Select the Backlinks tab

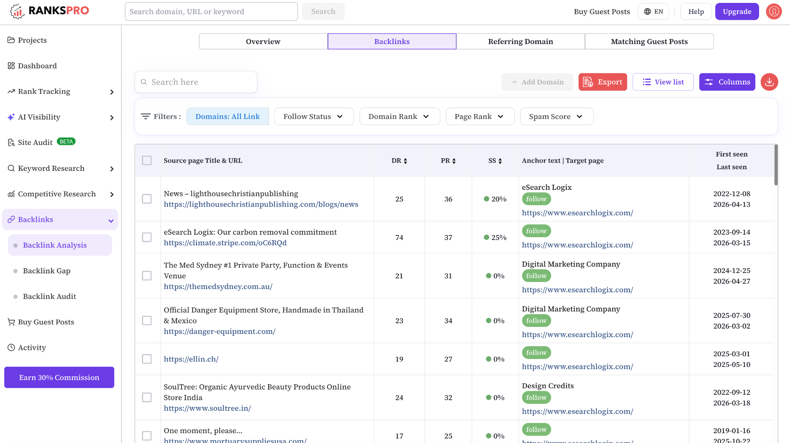(392, 42)
